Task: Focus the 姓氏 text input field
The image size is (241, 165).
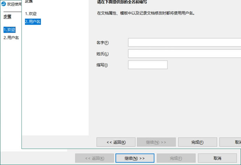Action: click(184, 54)
